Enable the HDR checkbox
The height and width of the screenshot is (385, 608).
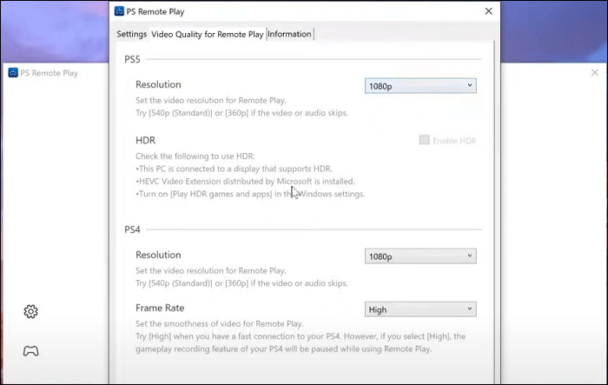424,140
